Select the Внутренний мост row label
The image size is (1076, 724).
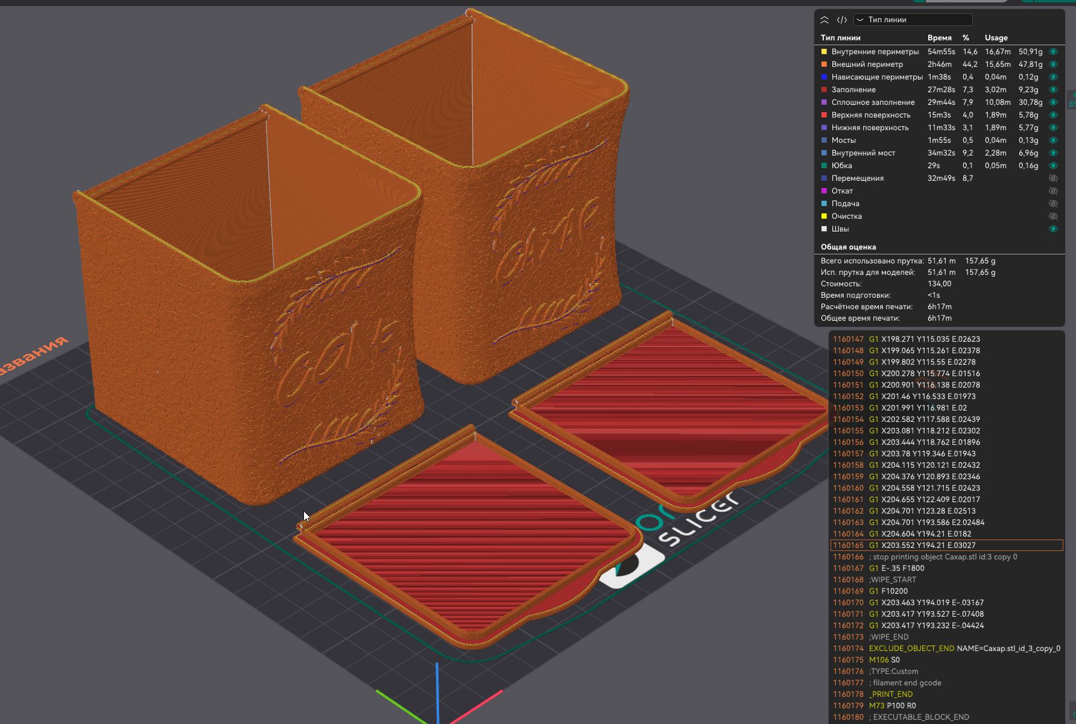(863, 153)
